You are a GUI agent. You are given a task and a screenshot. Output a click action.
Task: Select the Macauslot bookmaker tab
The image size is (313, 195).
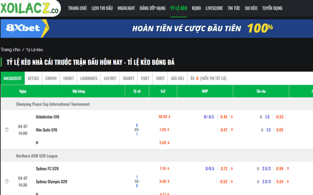13,78
